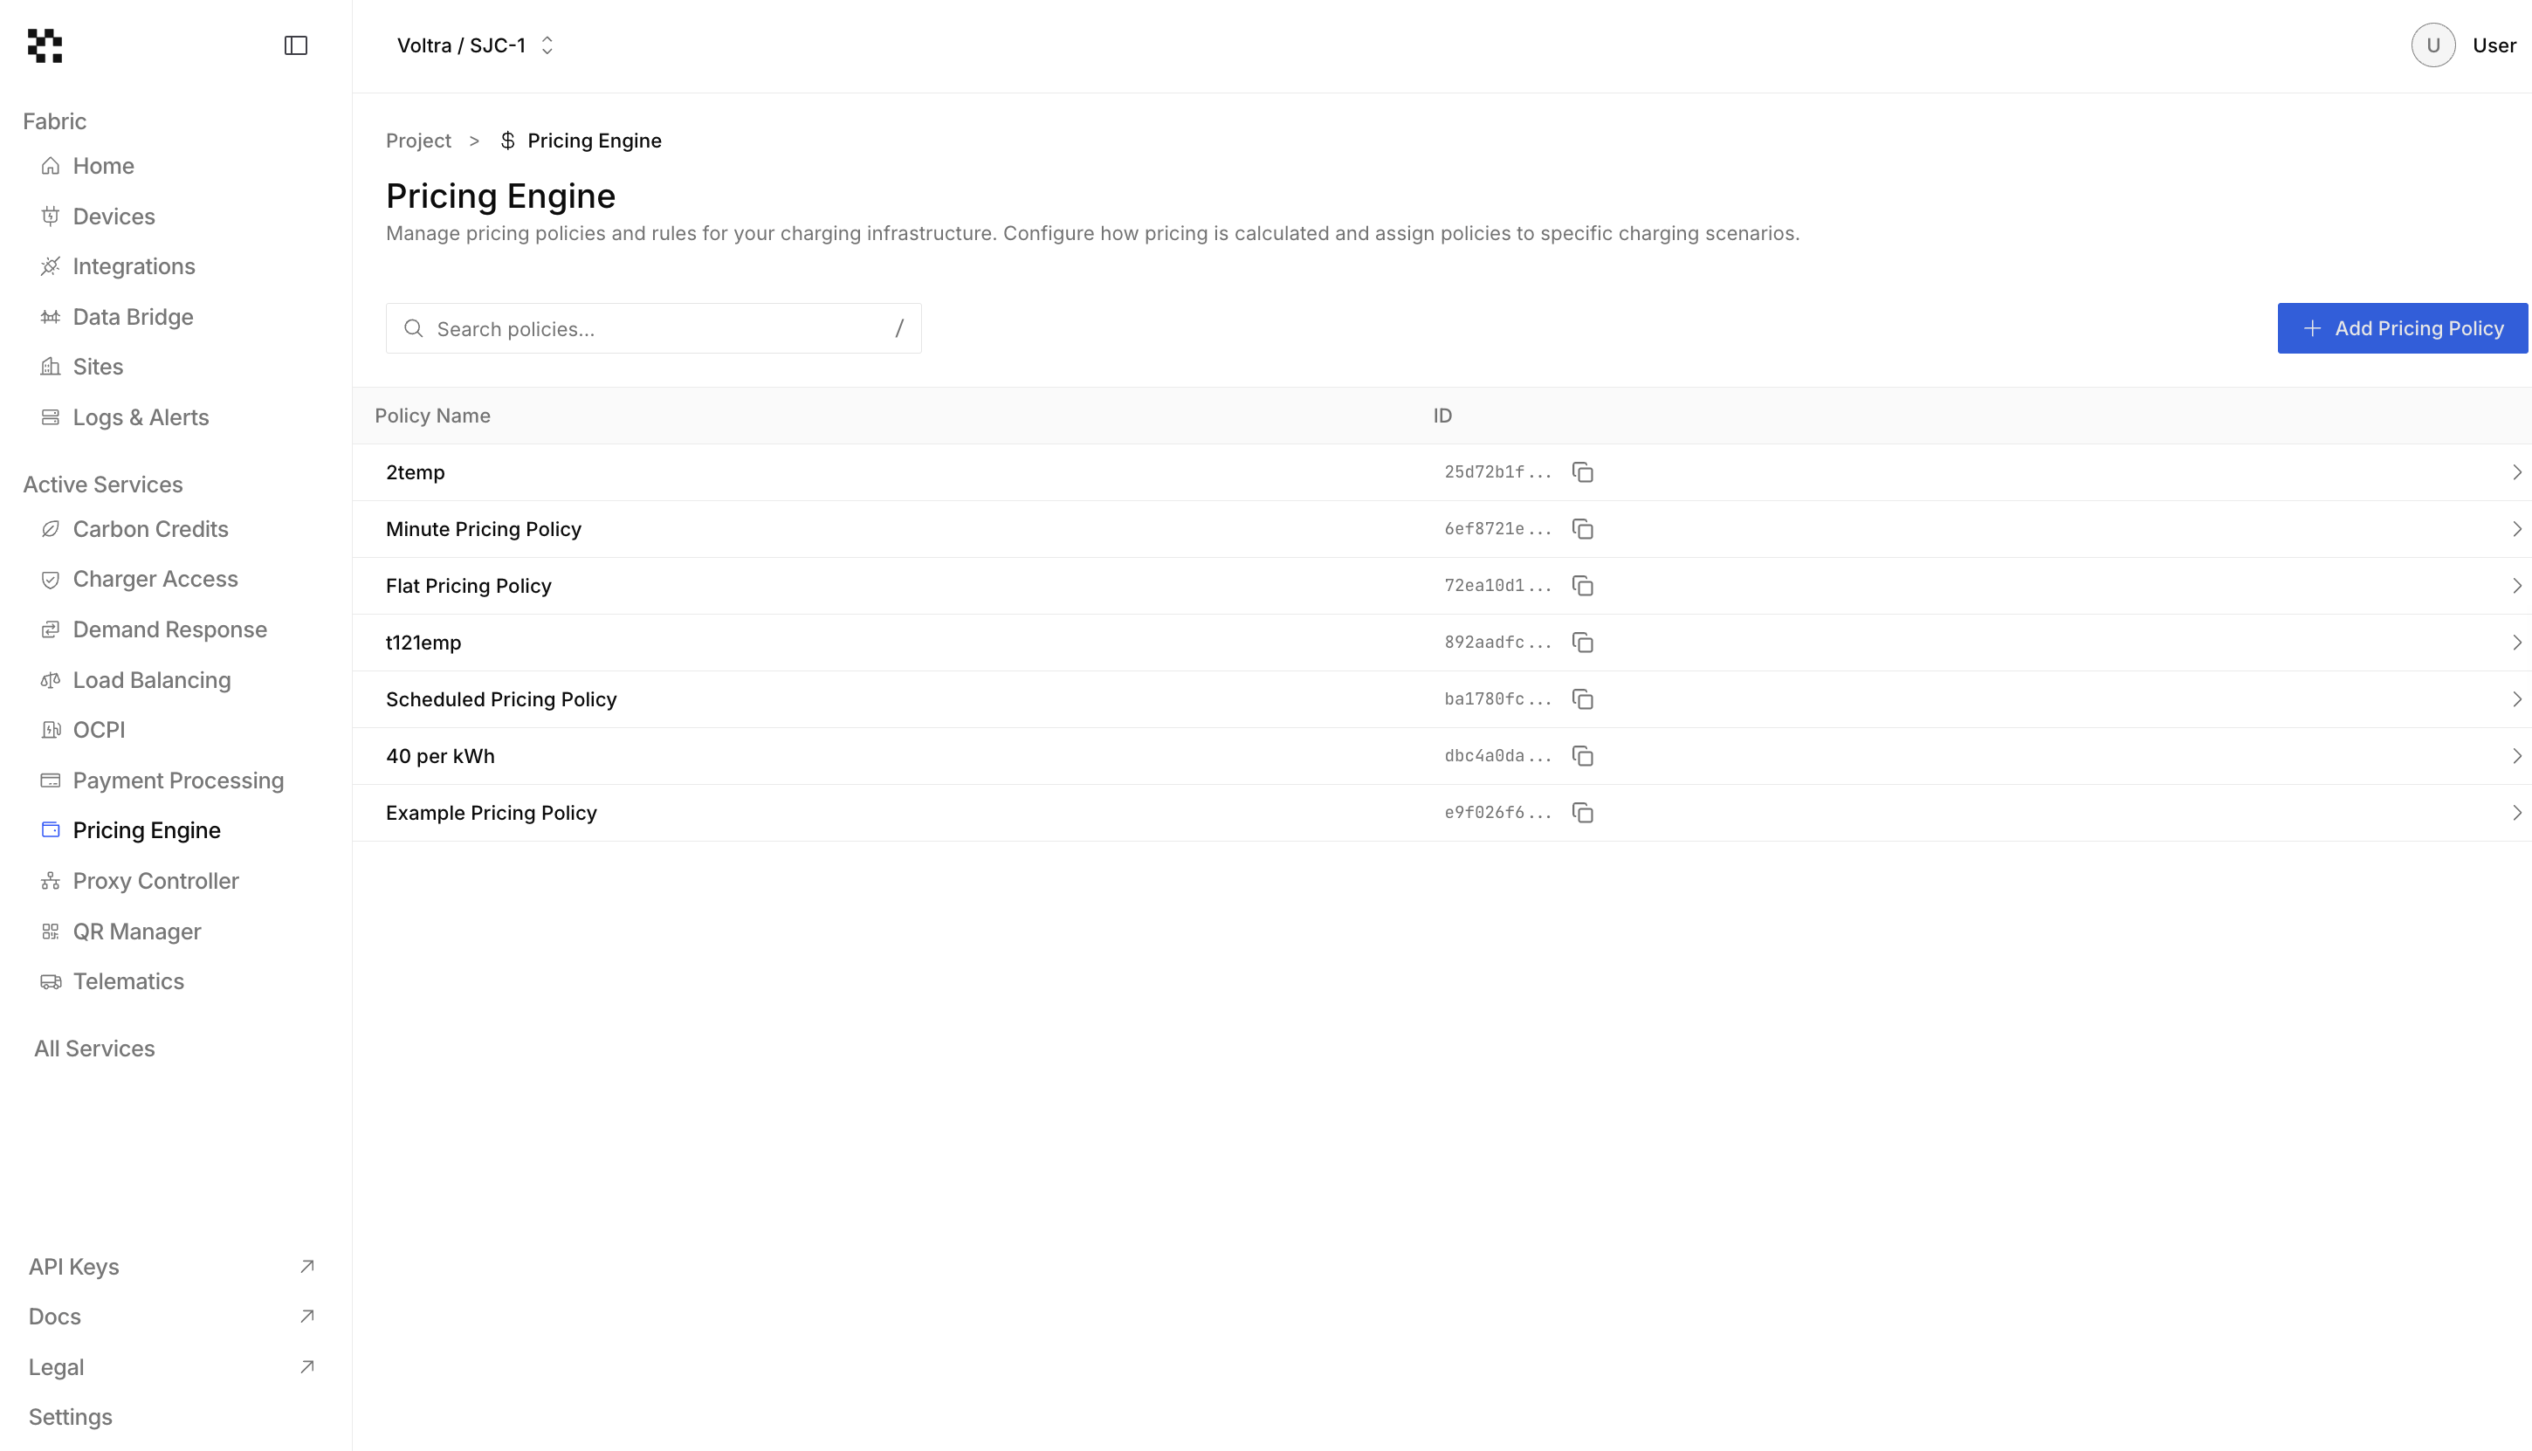The width and height of the screenshot is (2532, 1451).
Task: Collapse the sidebar with the panel icon
Action: coord(296,46)
